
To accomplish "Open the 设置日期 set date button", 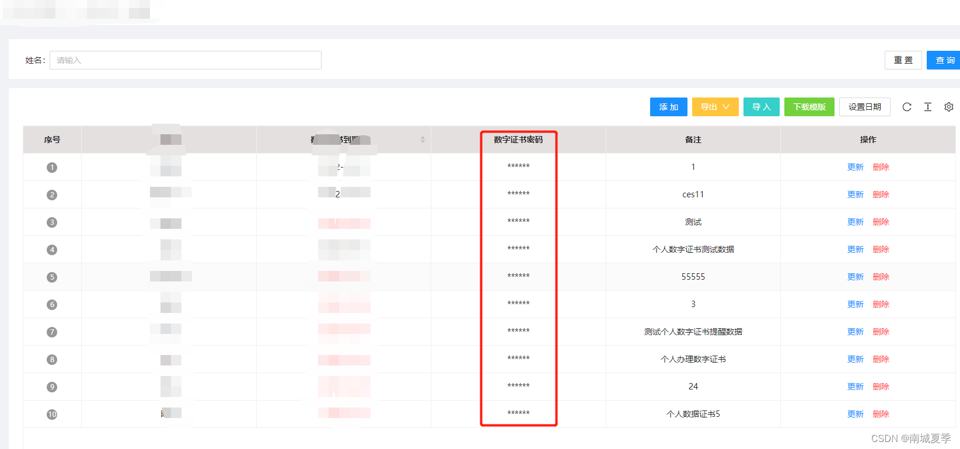I will coord(865,107).
